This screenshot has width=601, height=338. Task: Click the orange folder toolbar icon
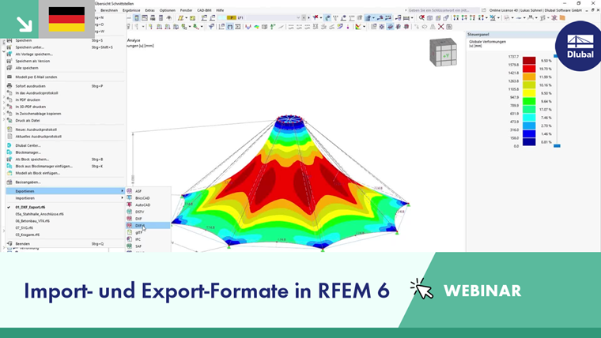562,17
